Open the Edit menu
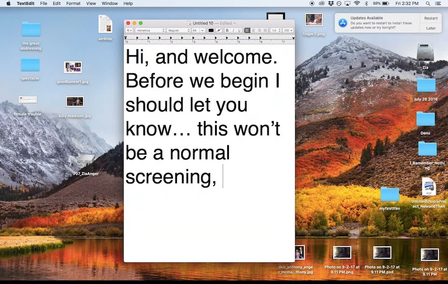The height and width of the screenshot is (284, 448). tap(56, 4)
